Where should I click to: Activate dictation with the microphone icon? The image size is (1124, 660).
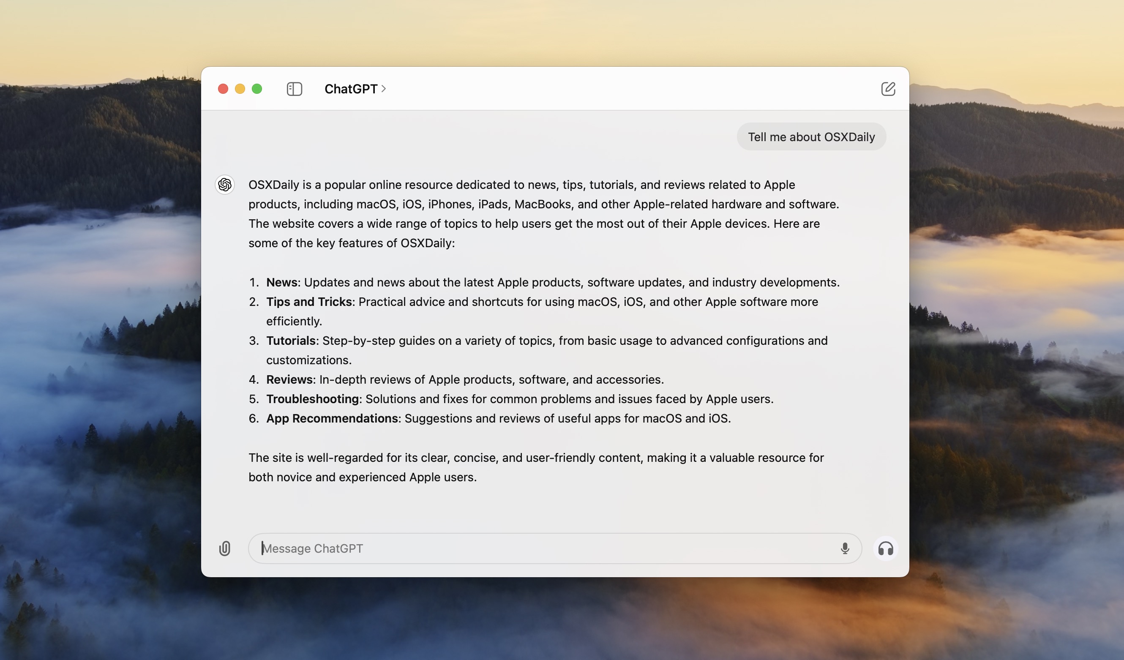tap(844, 548)
